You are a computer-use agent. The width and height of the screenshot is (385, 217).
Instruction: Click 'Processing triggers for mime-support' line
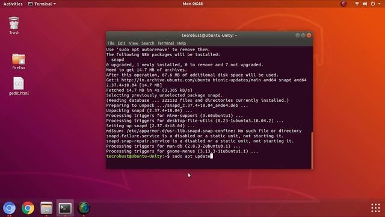click(x=174, y=116)
